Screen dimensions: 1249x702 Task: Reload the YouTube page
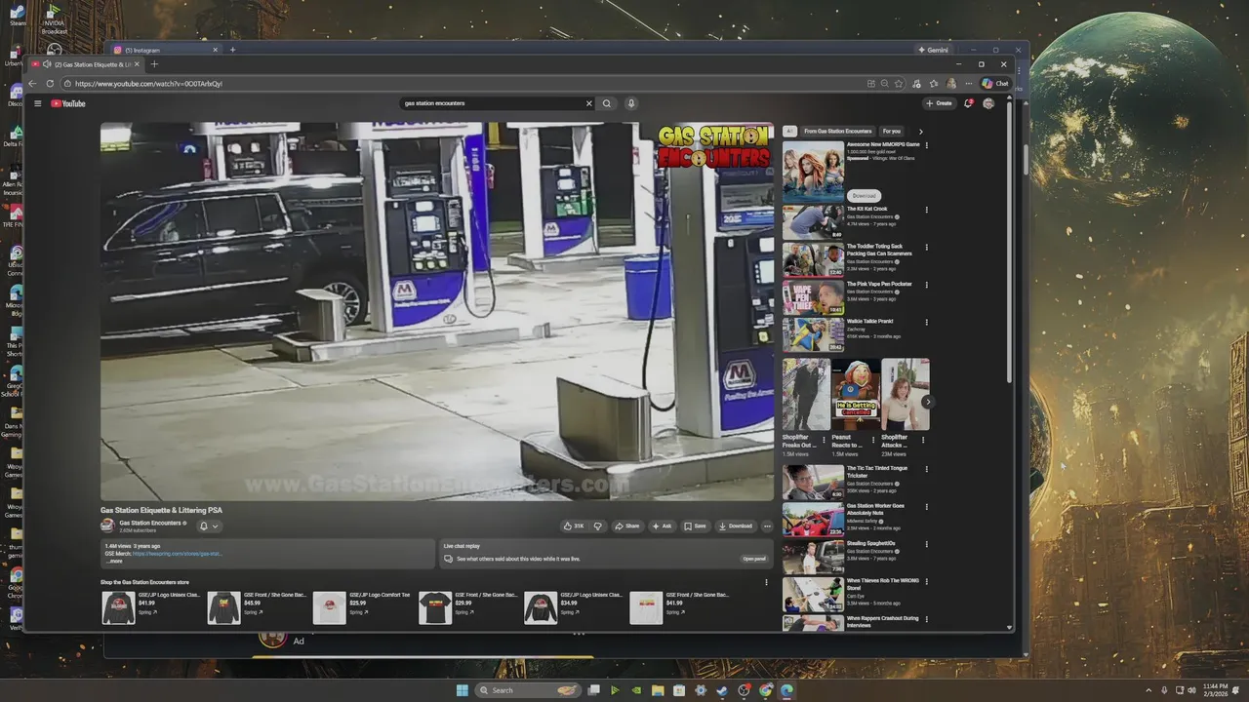(x=50, y=84)
